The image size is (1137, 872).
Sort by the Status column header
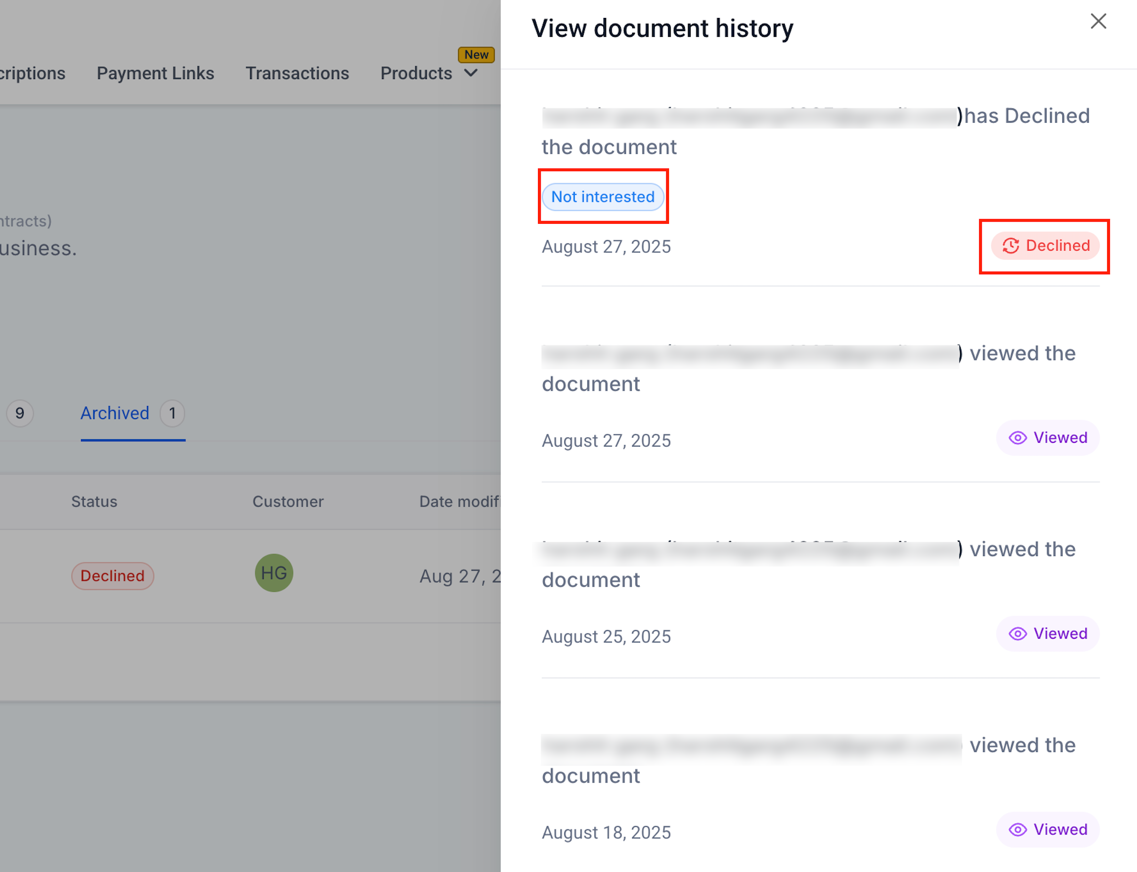(x=94, y=502)
